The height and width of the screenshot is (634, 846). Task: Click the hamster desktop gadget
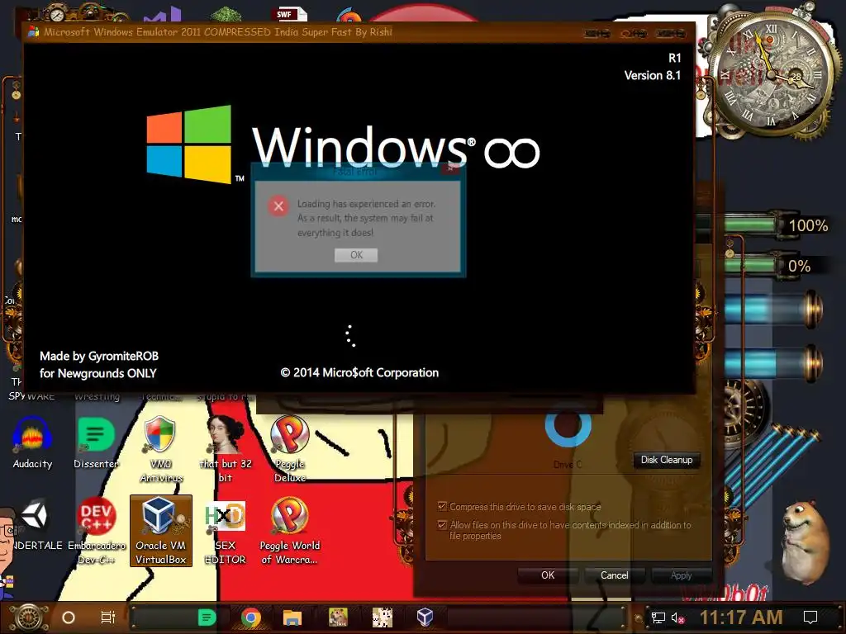[806, 542]
